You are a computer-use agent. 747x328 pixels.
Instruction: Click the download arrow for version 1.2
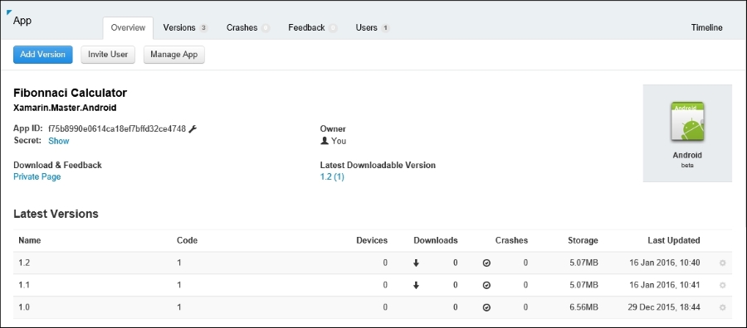(416, 263)
